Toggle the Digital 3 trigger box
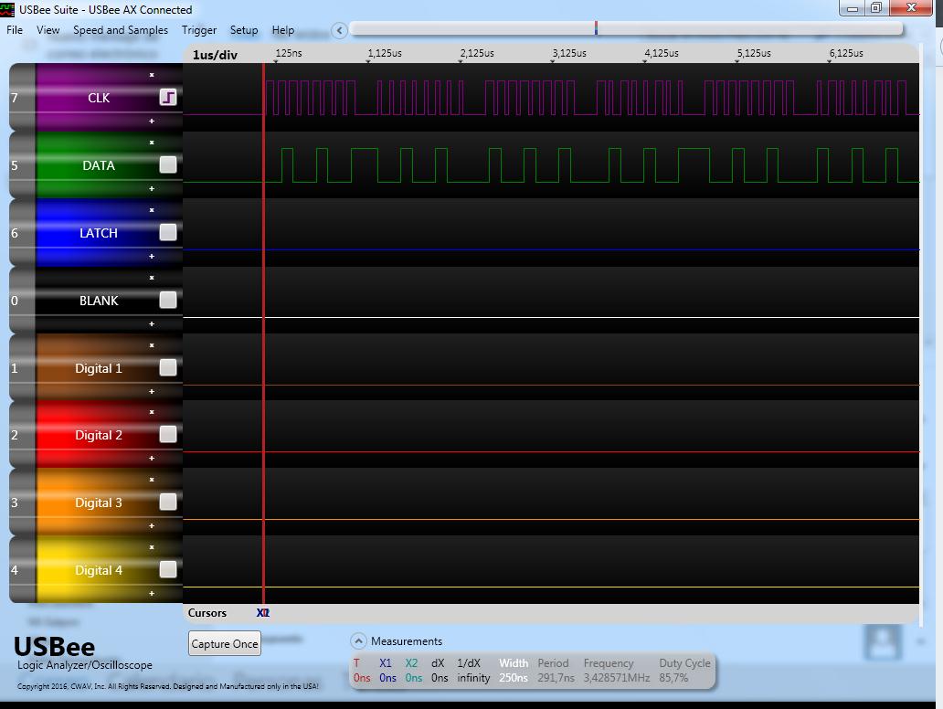The height and width of the screenshot is (709, 943). click(168, 502)
